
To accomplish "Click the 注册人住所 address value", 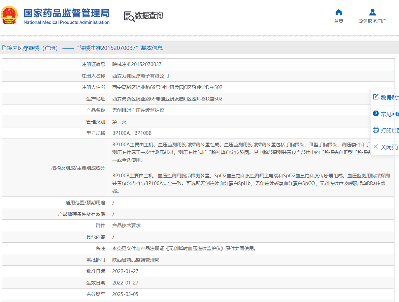I will 167,87.
